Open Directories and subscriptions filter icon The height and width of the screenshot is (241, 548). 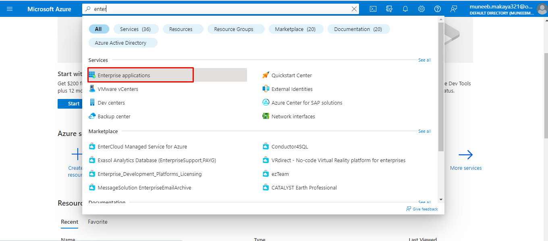pyautogui.click(x=389, y=9)
